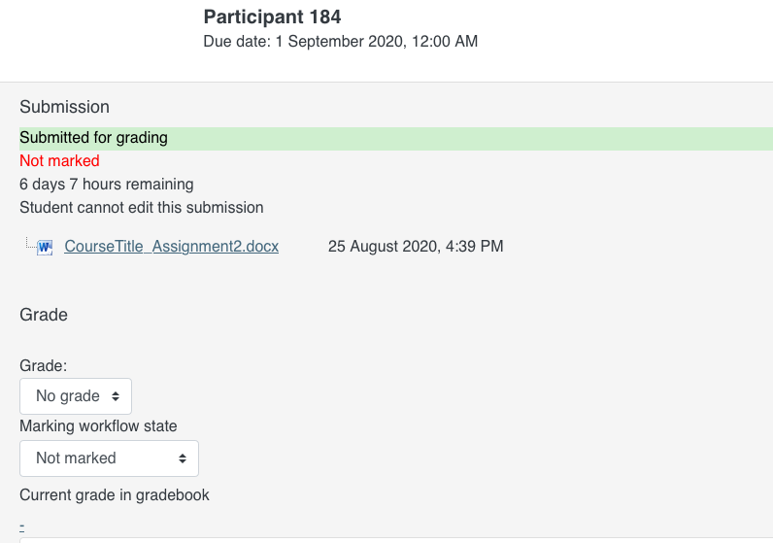Click the Grade: field label
The height and width of the screenshot is (543, 773).
click(x=43, y=365)
